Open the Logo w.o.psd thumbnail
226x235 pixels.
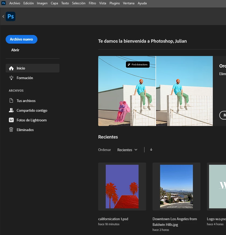click(x=216, y=187)
